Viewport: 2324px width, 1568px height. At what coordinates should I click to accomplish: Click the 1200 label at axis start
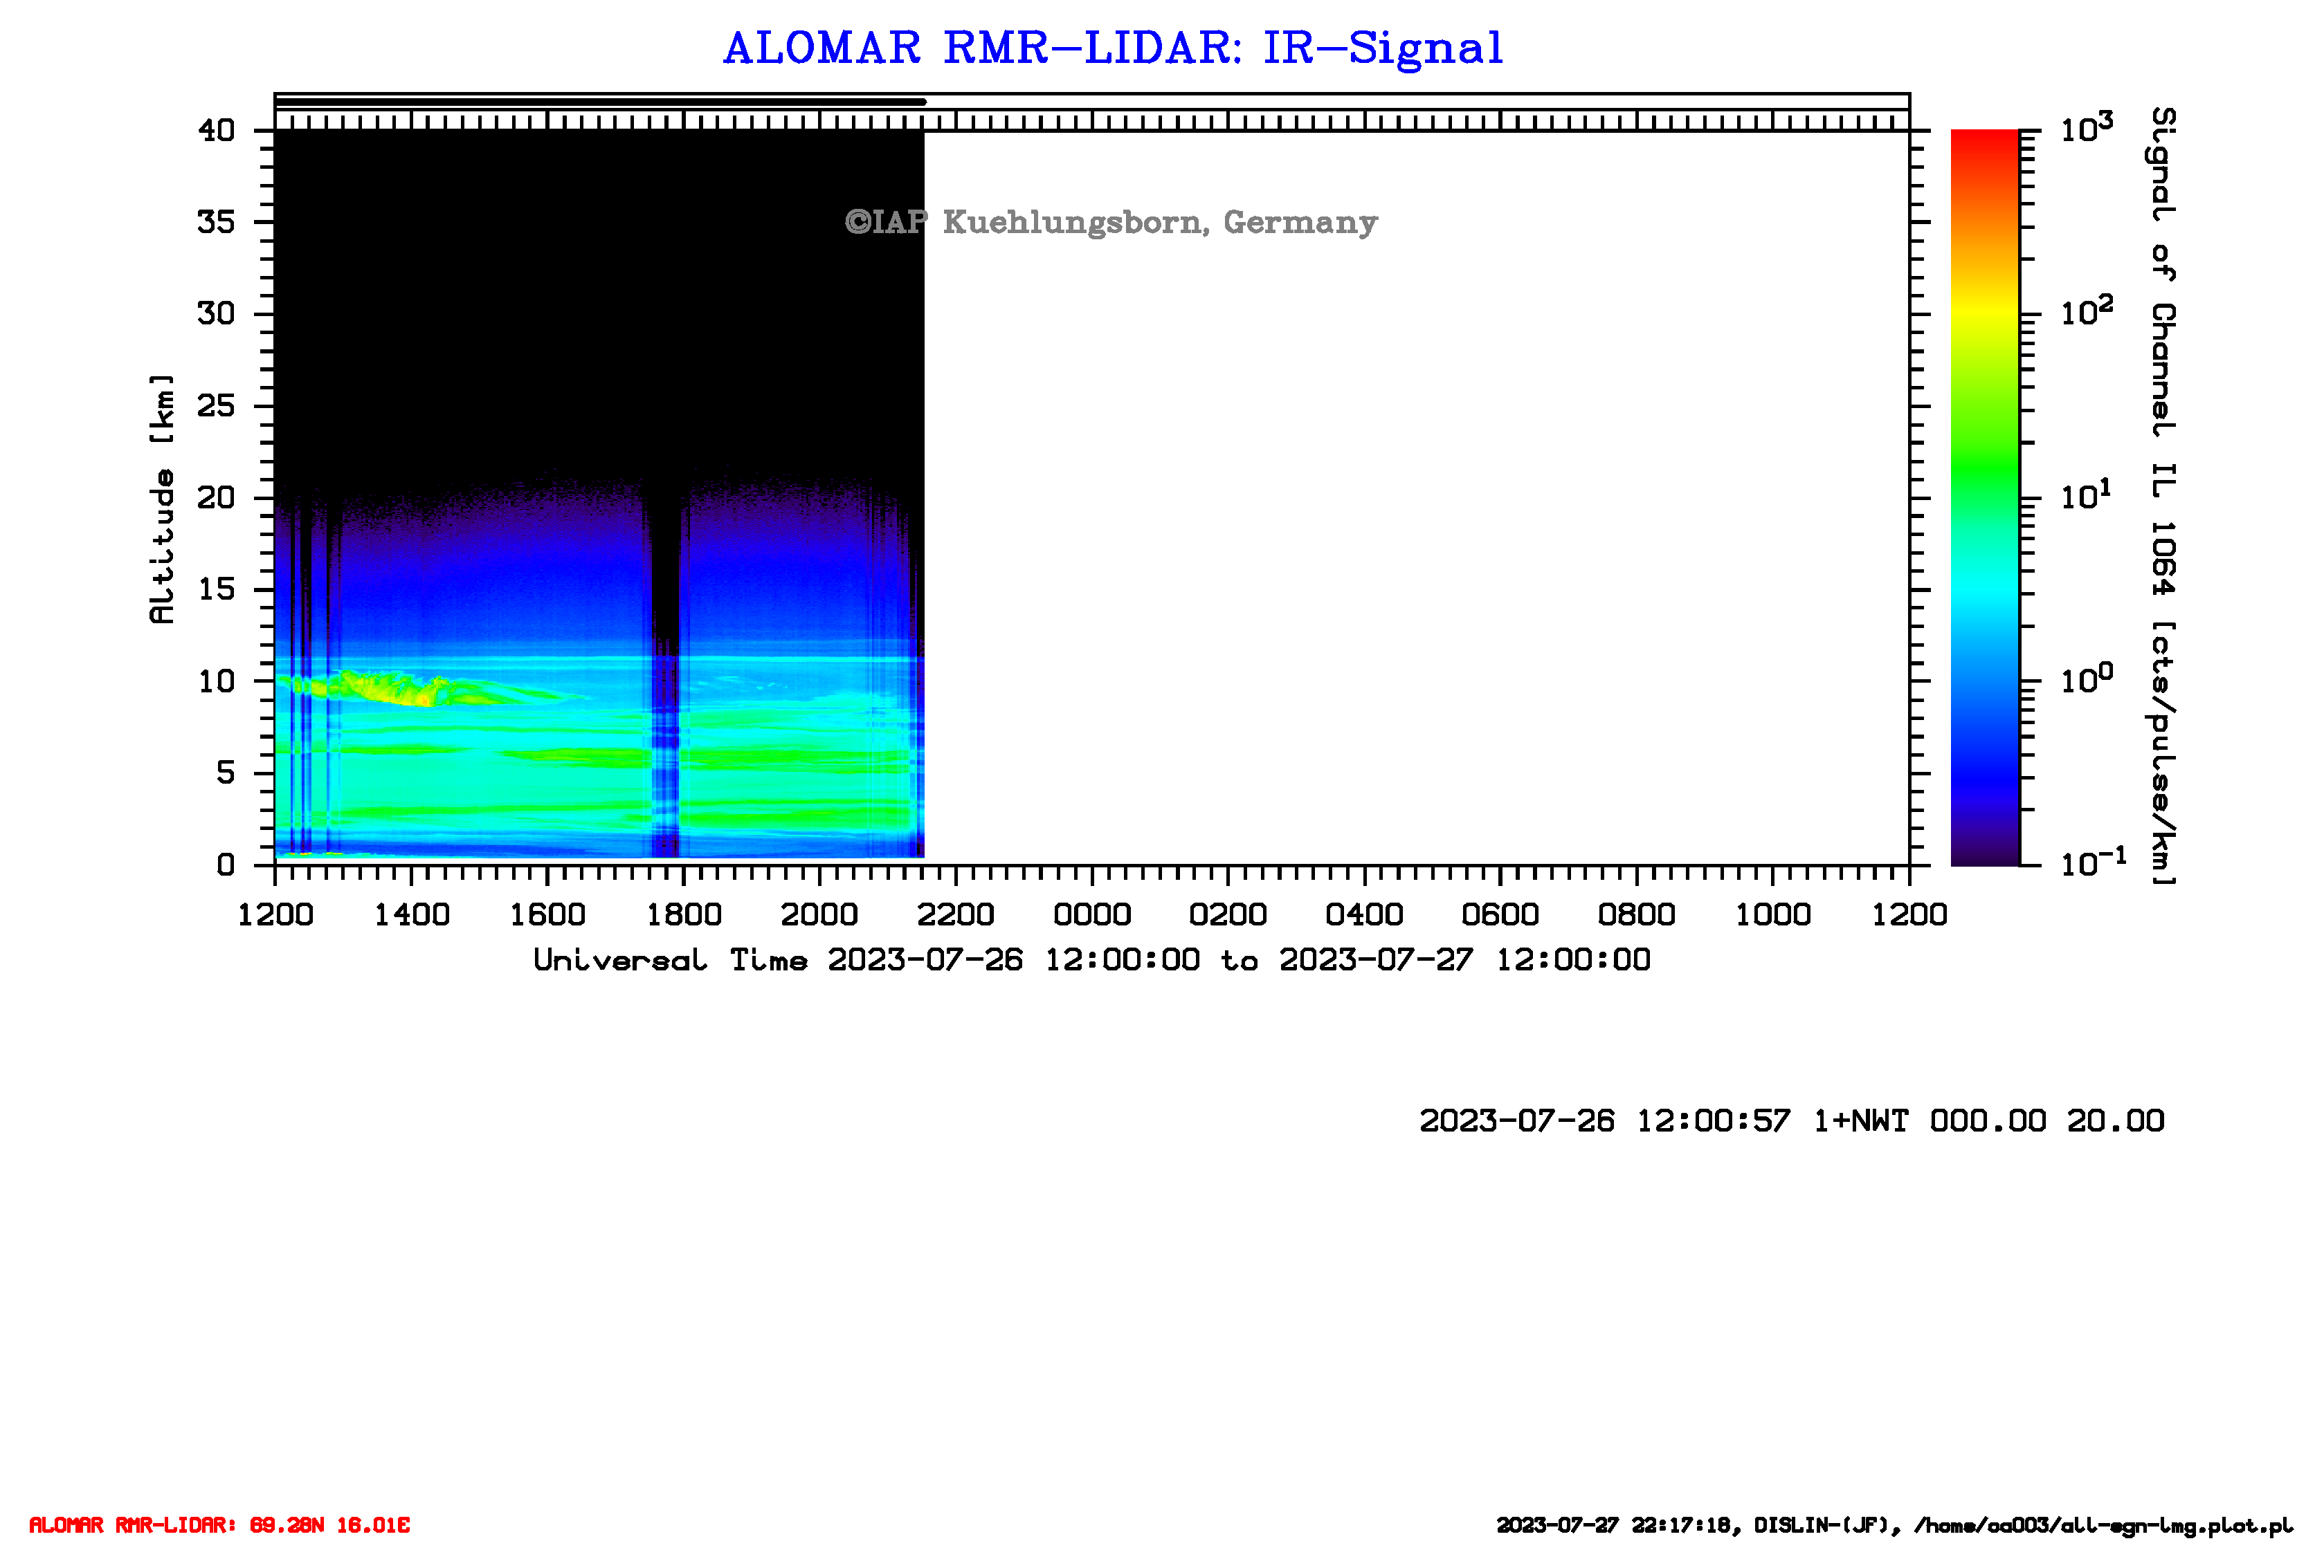tap(275, 914)
